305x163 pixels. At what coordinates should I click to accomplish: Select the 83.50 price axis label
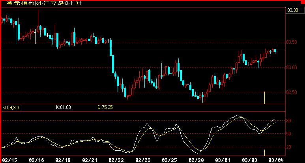292,42
